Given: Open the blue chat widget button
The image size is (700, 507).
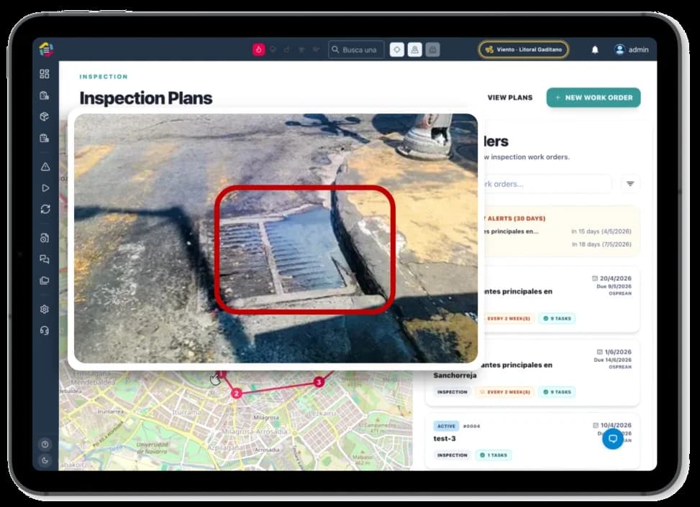Looking at the screenshot, I should point(612,439).
